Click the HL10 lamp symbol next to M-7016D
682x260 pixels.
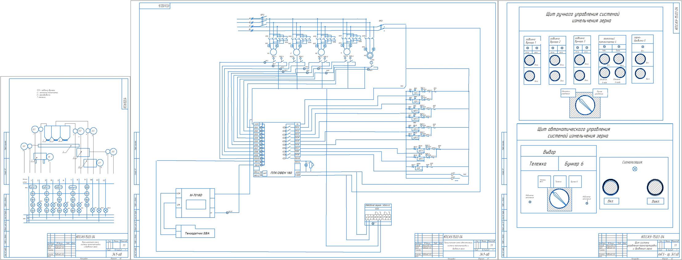(x=227, y=212)
